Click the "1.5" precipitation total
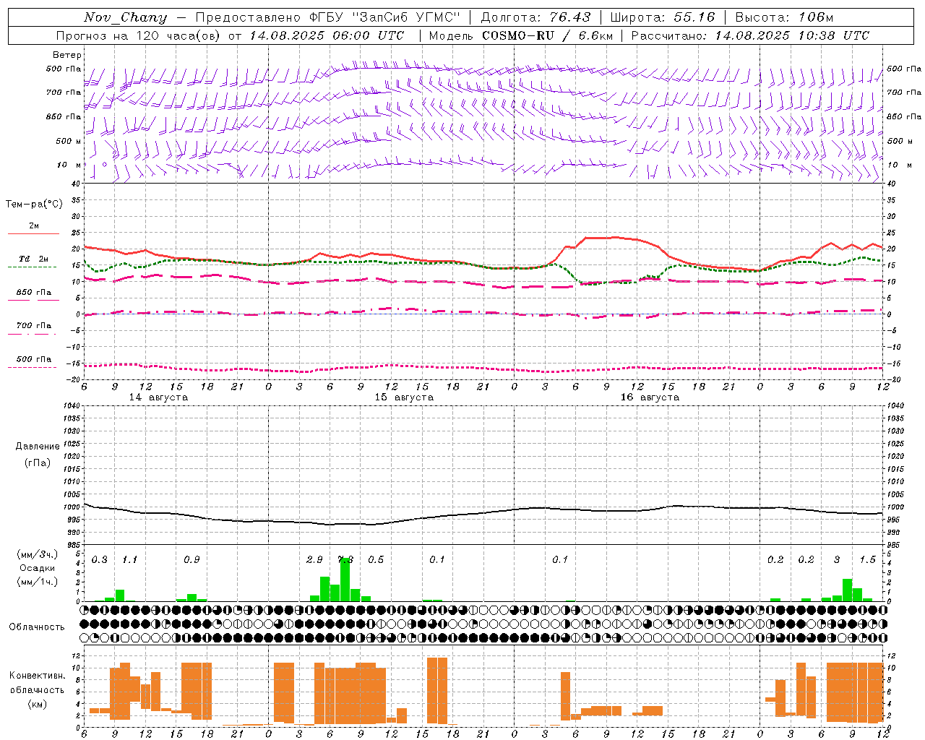 click(x=867, y=560)
